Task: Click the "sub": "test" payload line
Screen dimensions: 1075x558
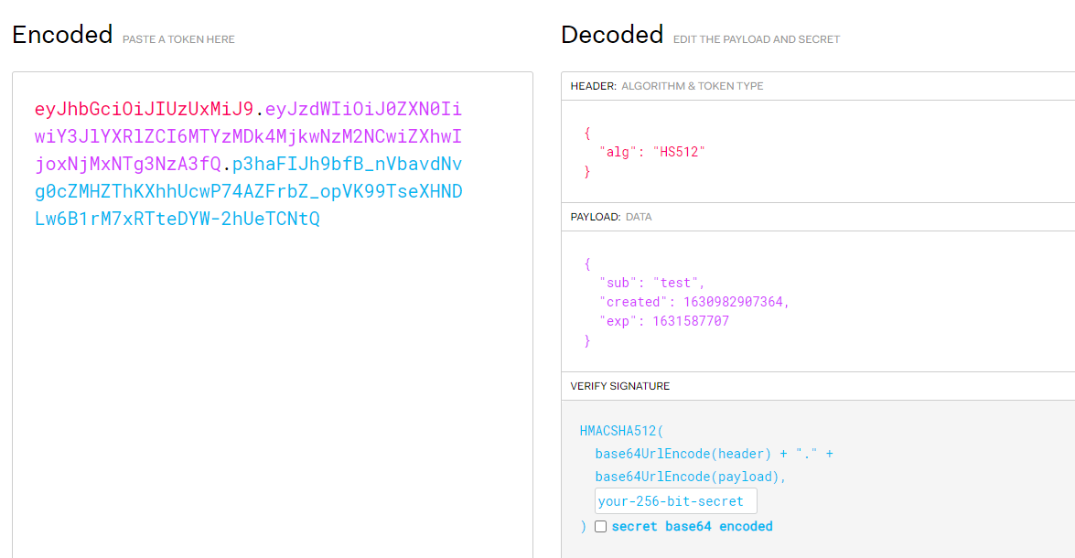Action: point(652,283)
